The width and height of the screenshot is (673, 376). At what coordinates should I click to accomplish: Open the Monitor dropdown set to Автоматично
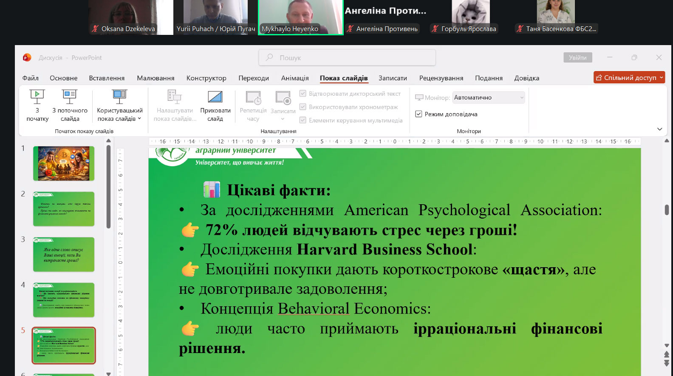489,97
